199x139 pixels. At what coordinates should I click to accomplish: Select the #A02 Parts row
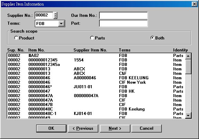96,56
